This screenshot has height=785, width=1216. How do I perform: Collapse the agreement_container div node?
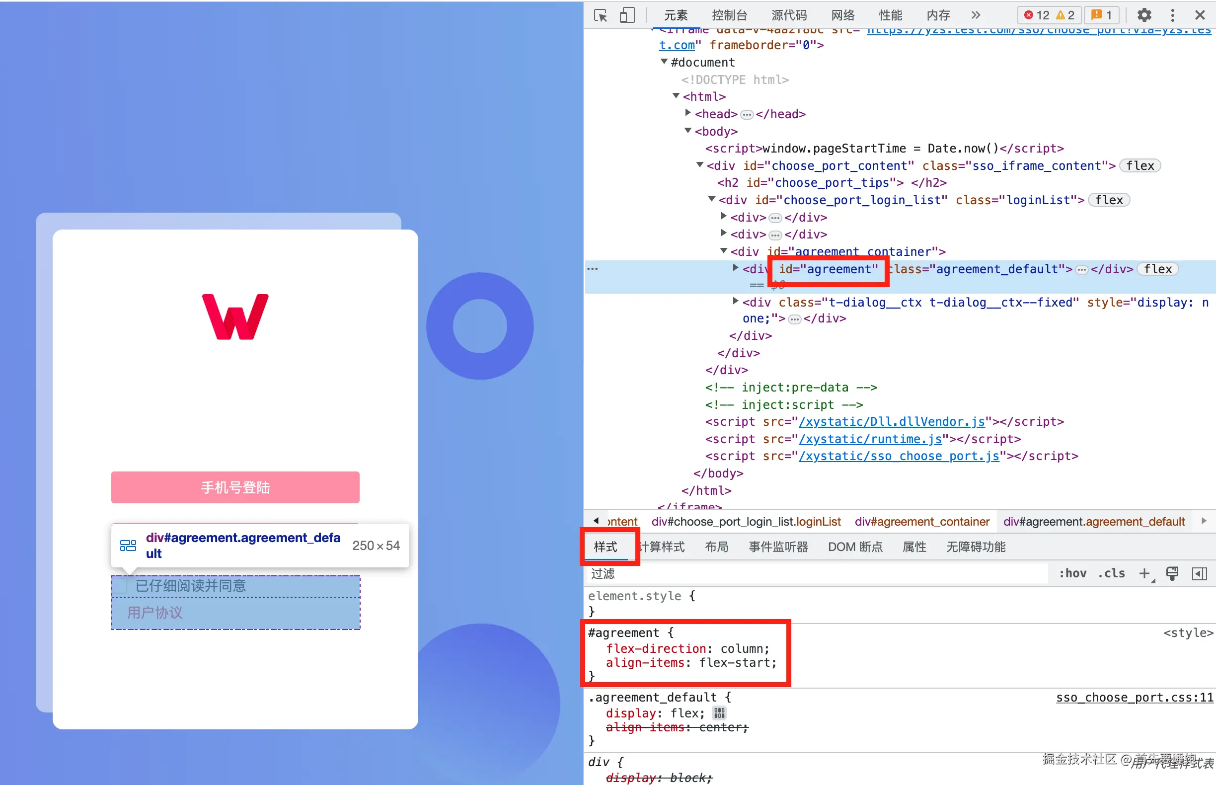[723, 251]
